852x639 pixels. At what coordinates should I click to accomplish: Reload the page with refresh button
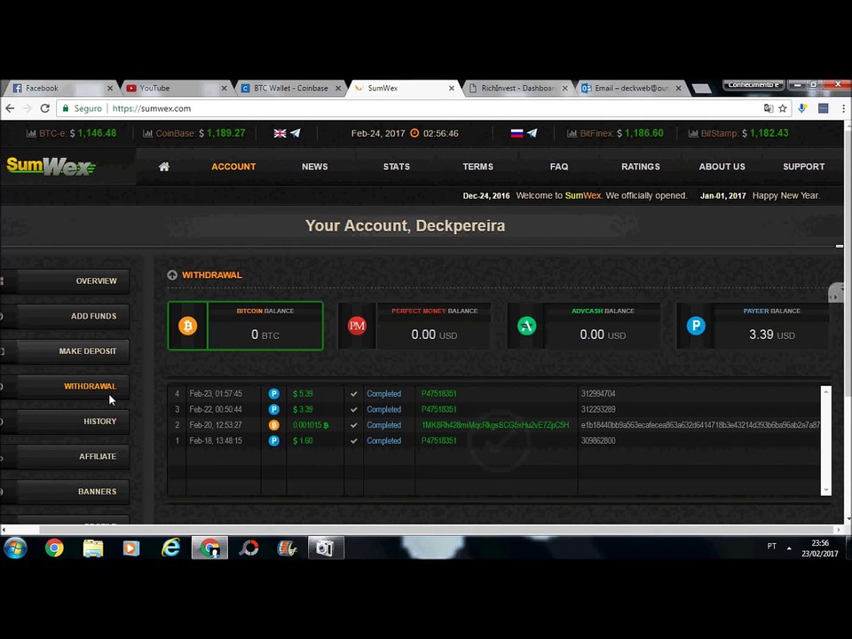tap(45, 108)
